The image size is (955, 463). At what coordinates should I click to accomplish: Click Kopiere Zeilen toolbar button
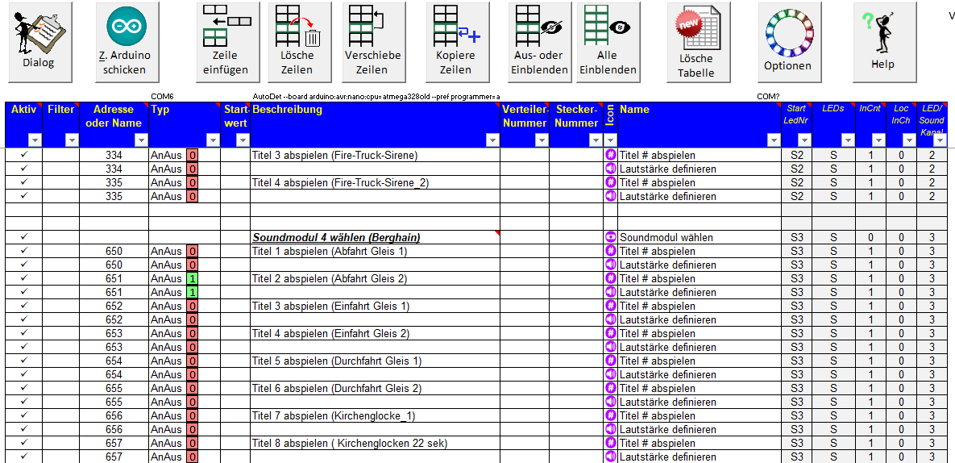(455, 42)
